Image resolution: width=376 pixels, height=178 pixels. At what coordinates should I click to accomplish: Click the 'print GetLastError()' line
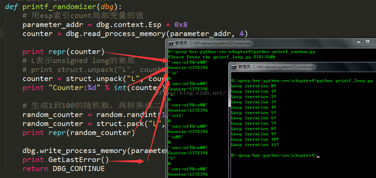[66, 160]
